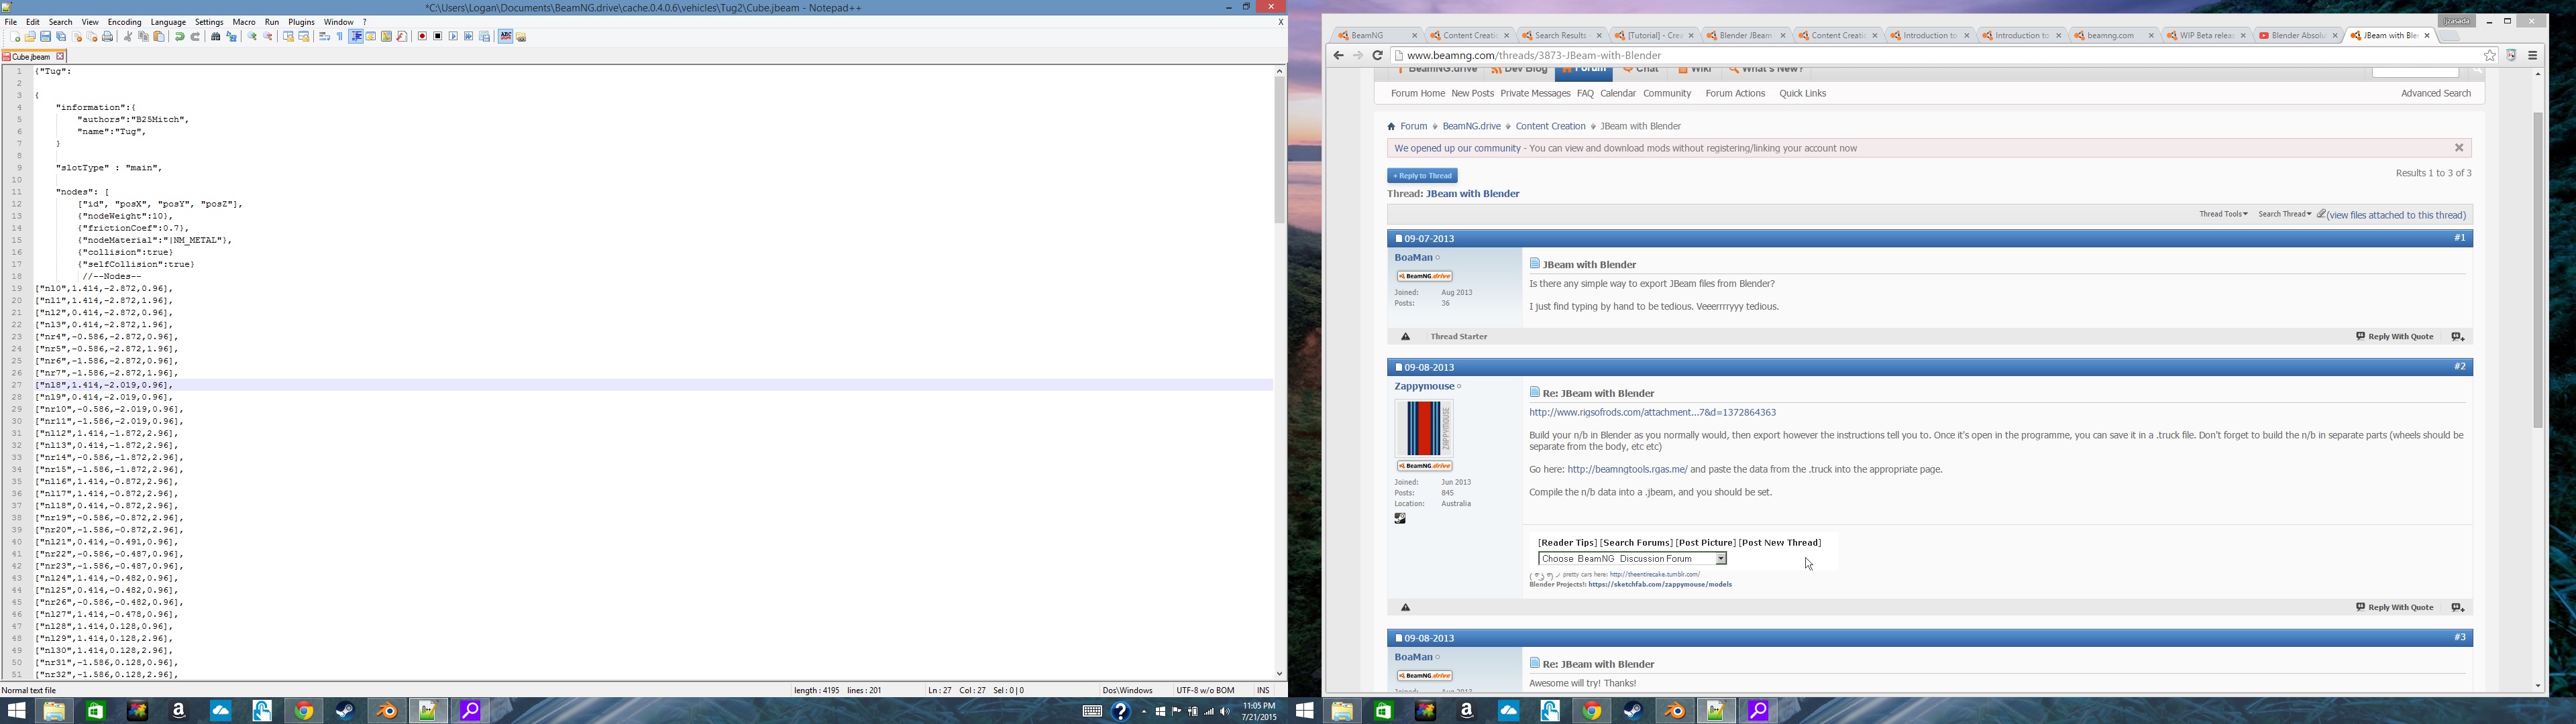
Task: Paste clipboard using the toolbar icon
Action: point(159,37)
